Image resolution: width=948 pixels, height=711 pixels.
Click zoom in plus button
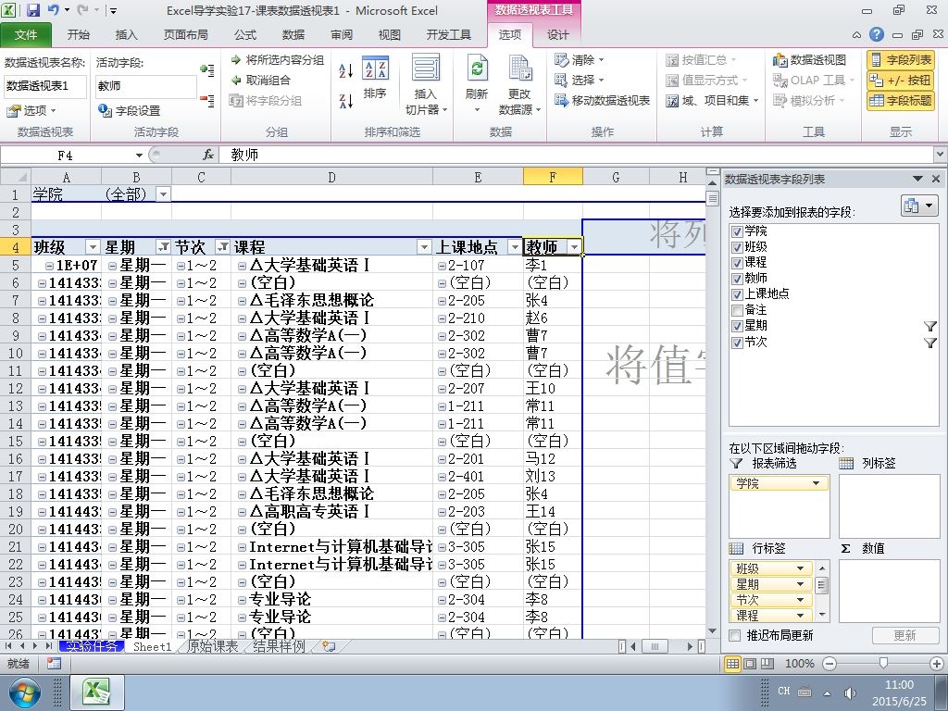[937, 664]
